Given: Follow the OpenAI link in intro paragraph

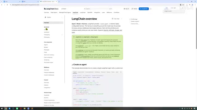Looking at the screenshot, I should (106, 30).
